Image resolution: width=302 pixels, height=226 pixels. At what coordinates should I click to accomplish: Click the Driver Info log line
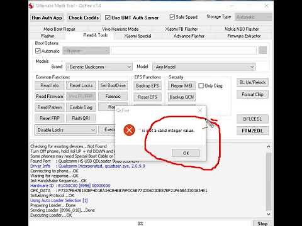point(87,166)
